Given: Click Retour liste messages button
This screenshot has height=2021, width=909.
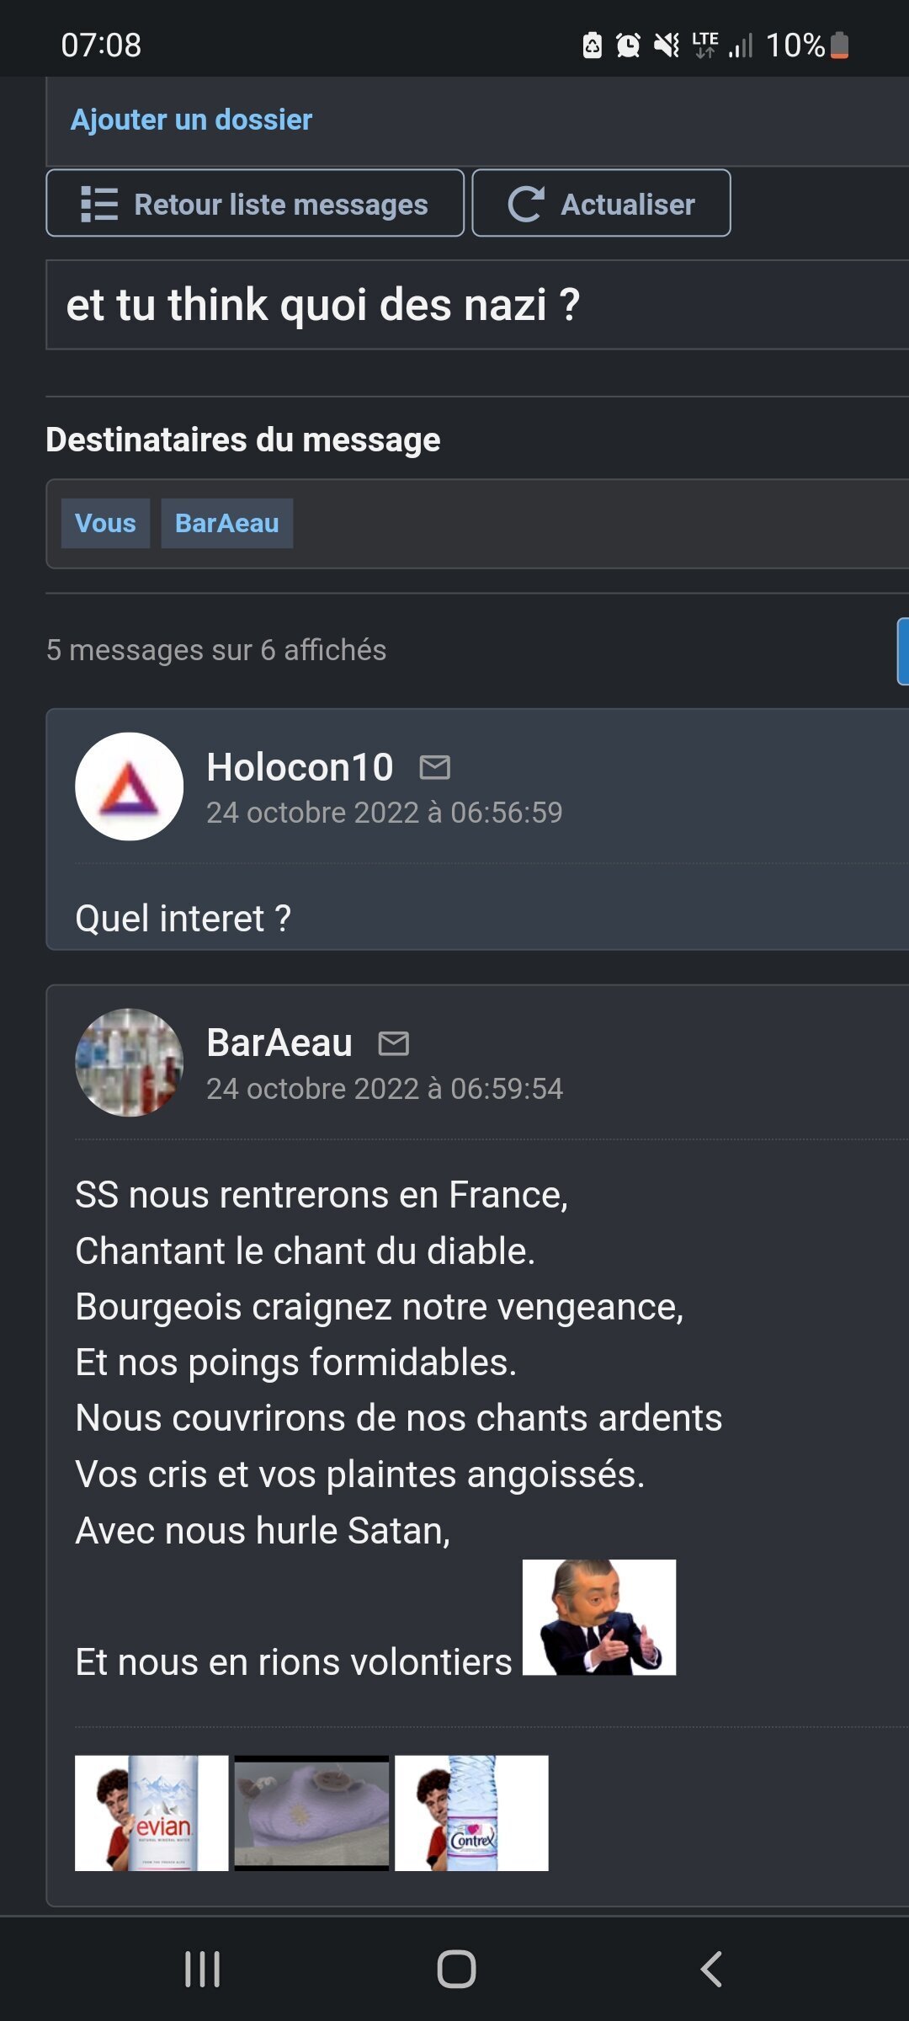Looking at the screenshot, I should [x=255, y=204].
